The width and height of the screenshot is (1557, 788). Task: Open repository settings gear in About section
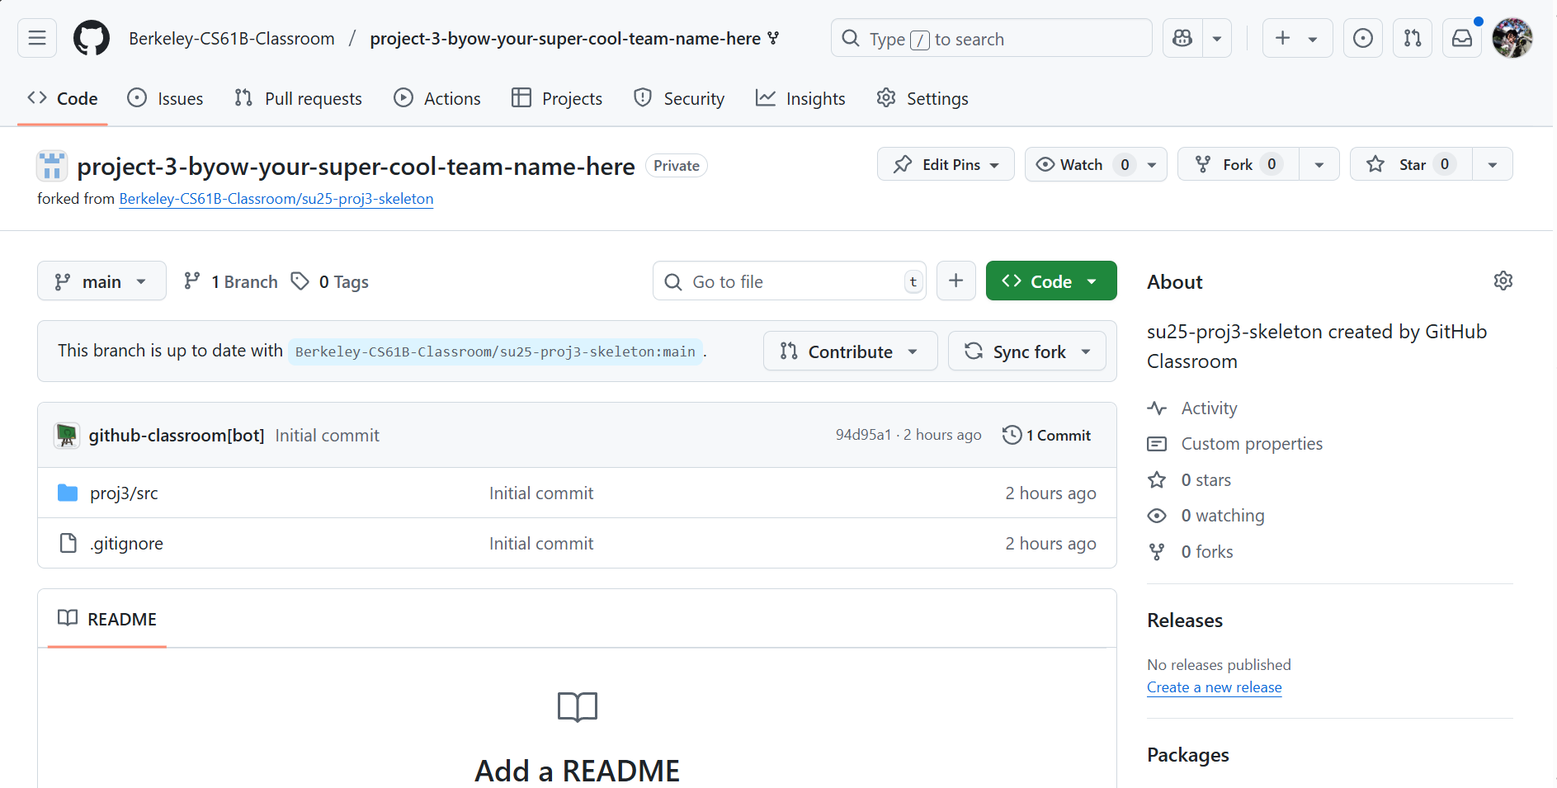1503,281
